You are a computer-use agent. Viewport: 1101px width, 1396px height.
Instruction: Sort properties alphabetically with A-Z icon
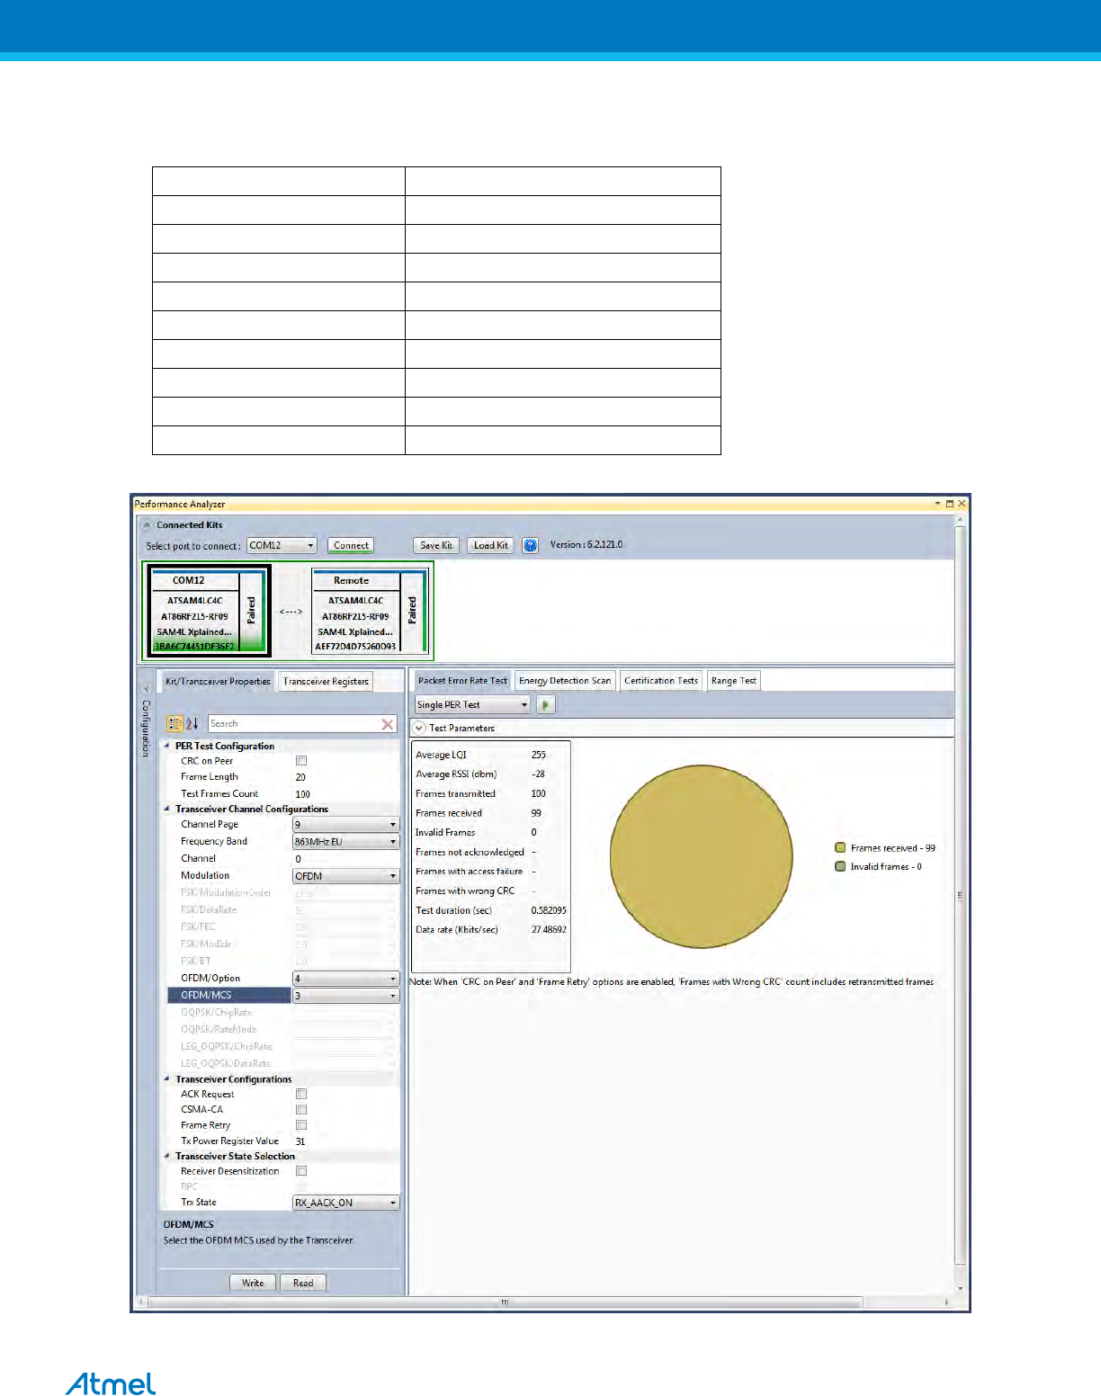click(x=192, y=724)
